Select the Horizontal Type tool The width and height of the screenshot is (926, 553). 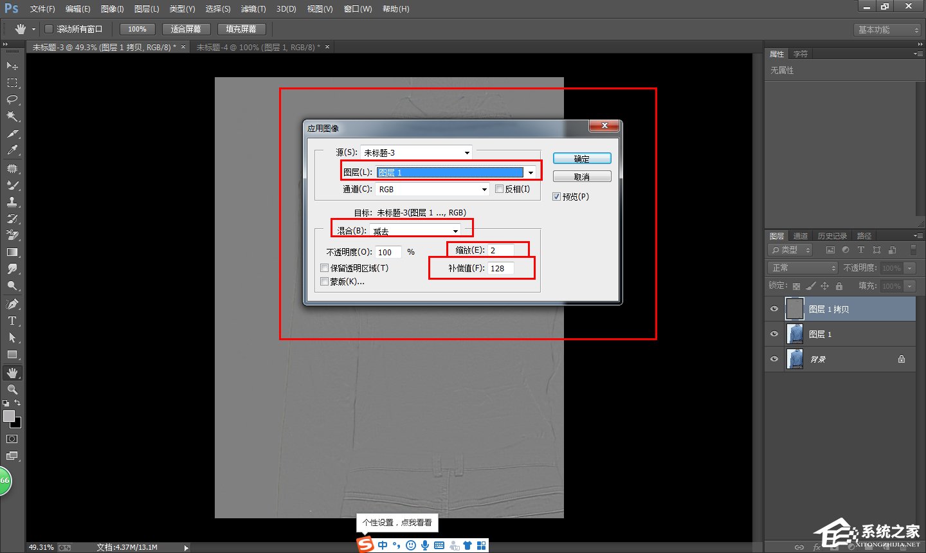click(12, 321)
